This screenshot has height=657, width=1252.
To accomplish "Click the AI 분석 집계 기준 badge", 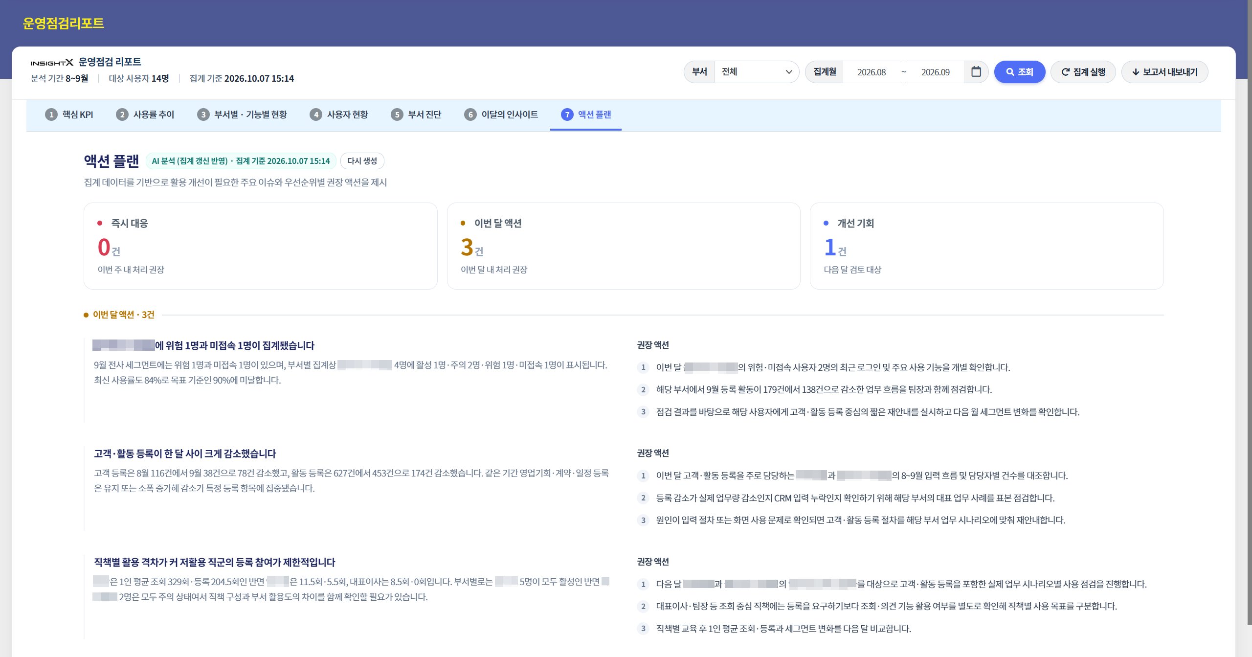I will 241,161.
